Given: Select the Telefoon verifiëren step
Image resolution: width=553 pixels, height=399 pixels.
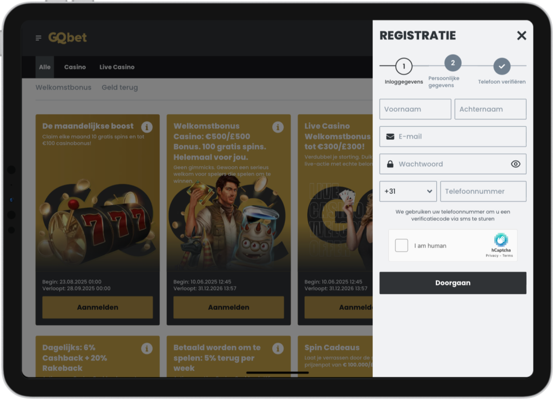Looking at the screenshot, I should (x=502, y=66).
